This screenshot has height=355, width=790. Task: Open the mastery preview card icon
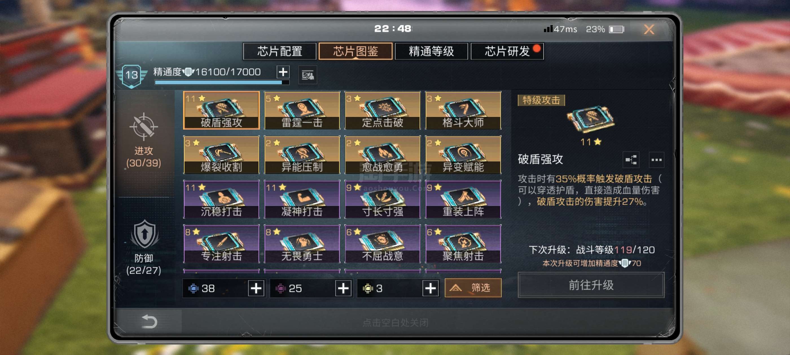tap(308, 75)
